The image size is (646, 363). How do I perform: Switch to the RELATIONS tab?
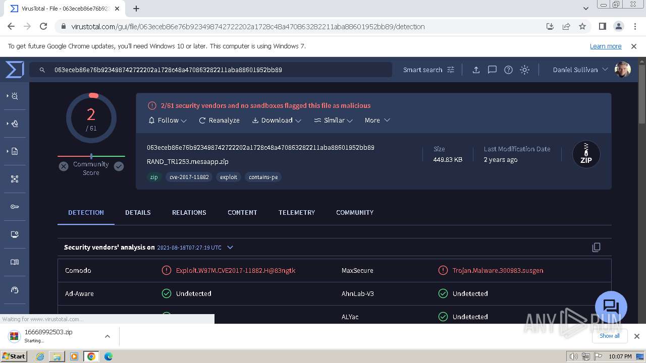click(x=189, y=213)
